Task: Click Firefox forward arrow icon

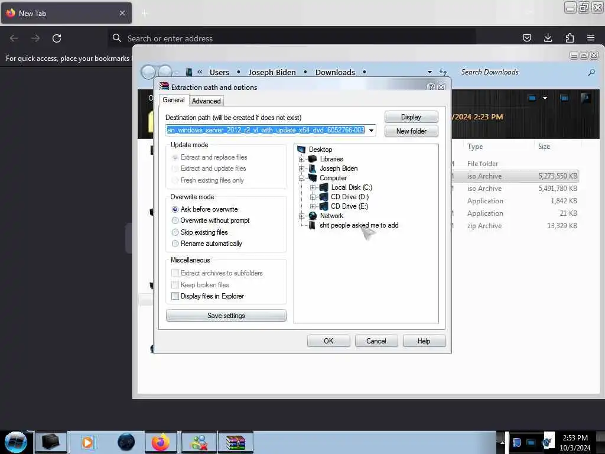Action: coord(35,38)
